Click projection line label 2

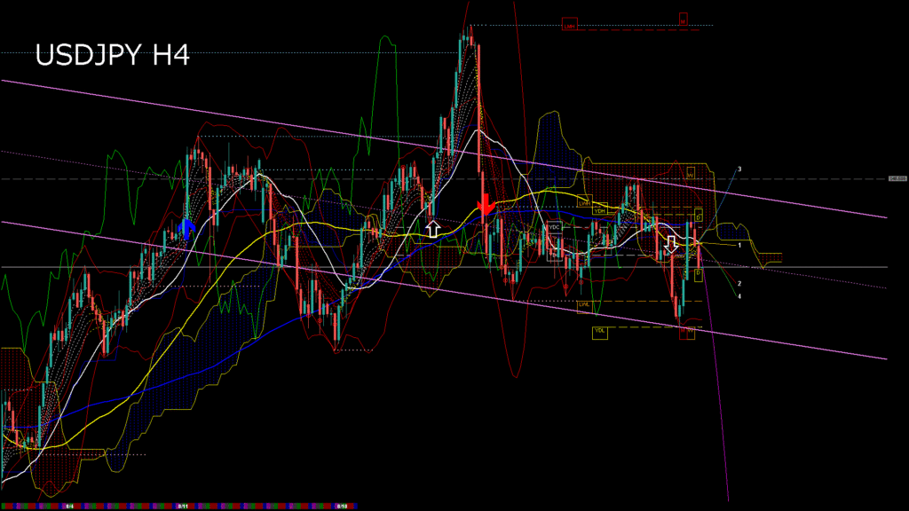pos(739,284)
